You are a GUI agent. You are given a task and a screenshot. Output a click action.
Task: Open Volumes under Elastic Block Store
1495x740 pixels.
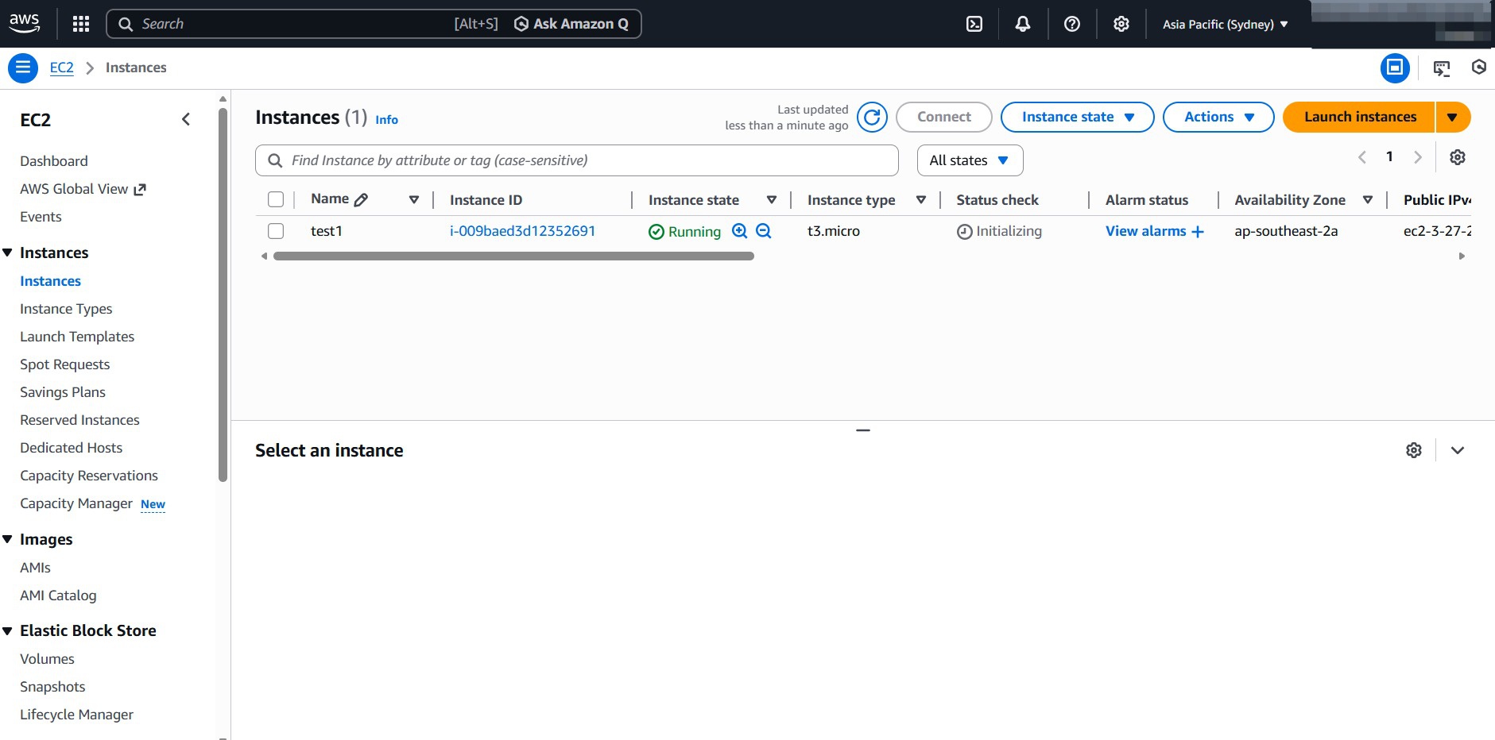[x=47, y=659]
